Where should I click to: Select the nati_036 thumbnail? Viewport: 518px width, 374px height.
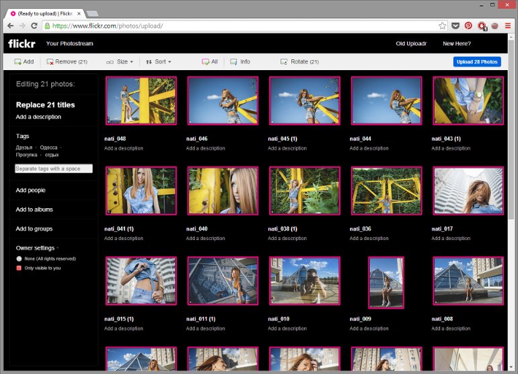387,191
